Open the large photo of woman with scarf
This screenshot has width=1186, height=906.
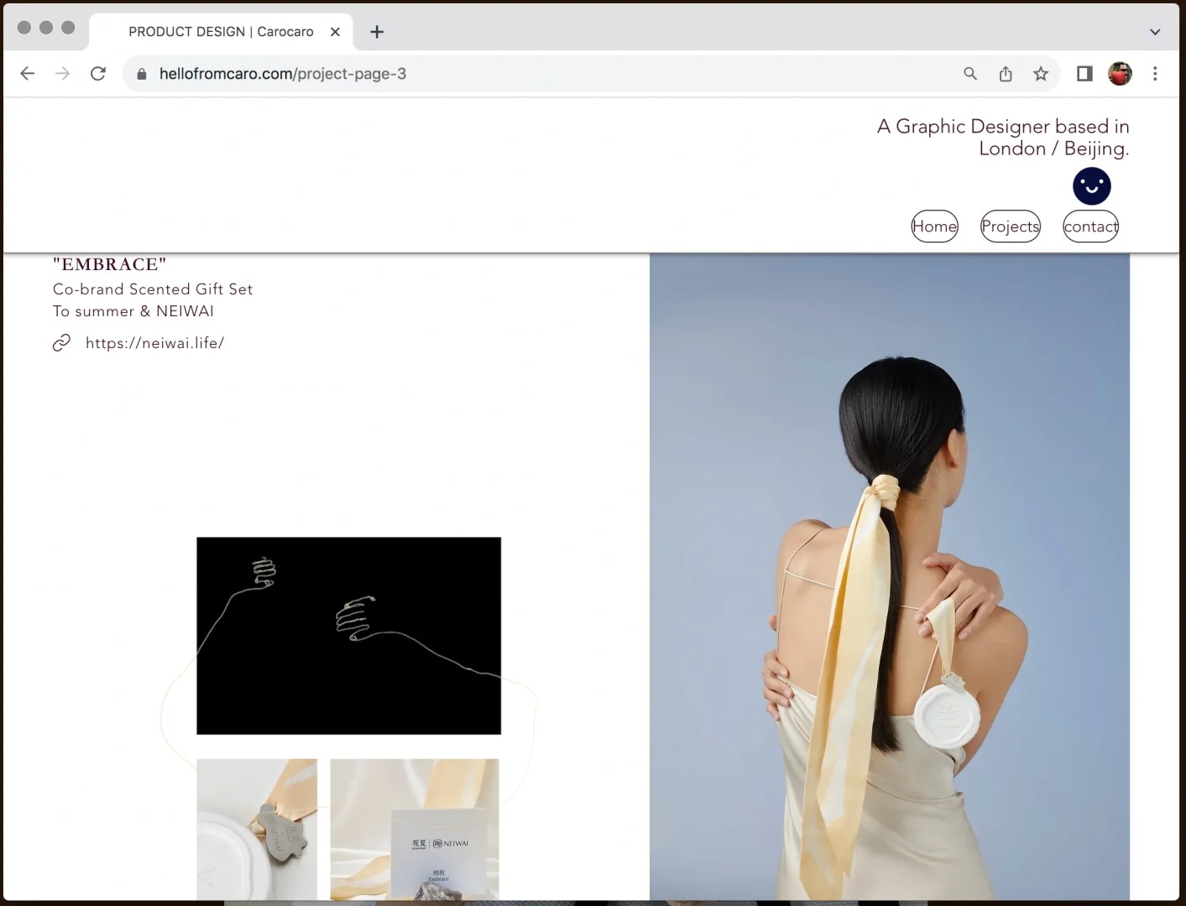pos(890,577)
